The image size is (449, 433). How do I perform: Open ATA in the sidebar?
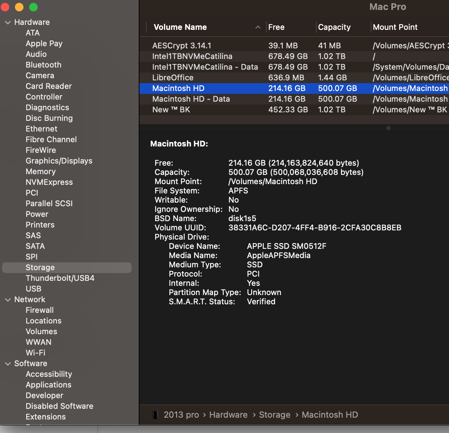tap(33, 33)
